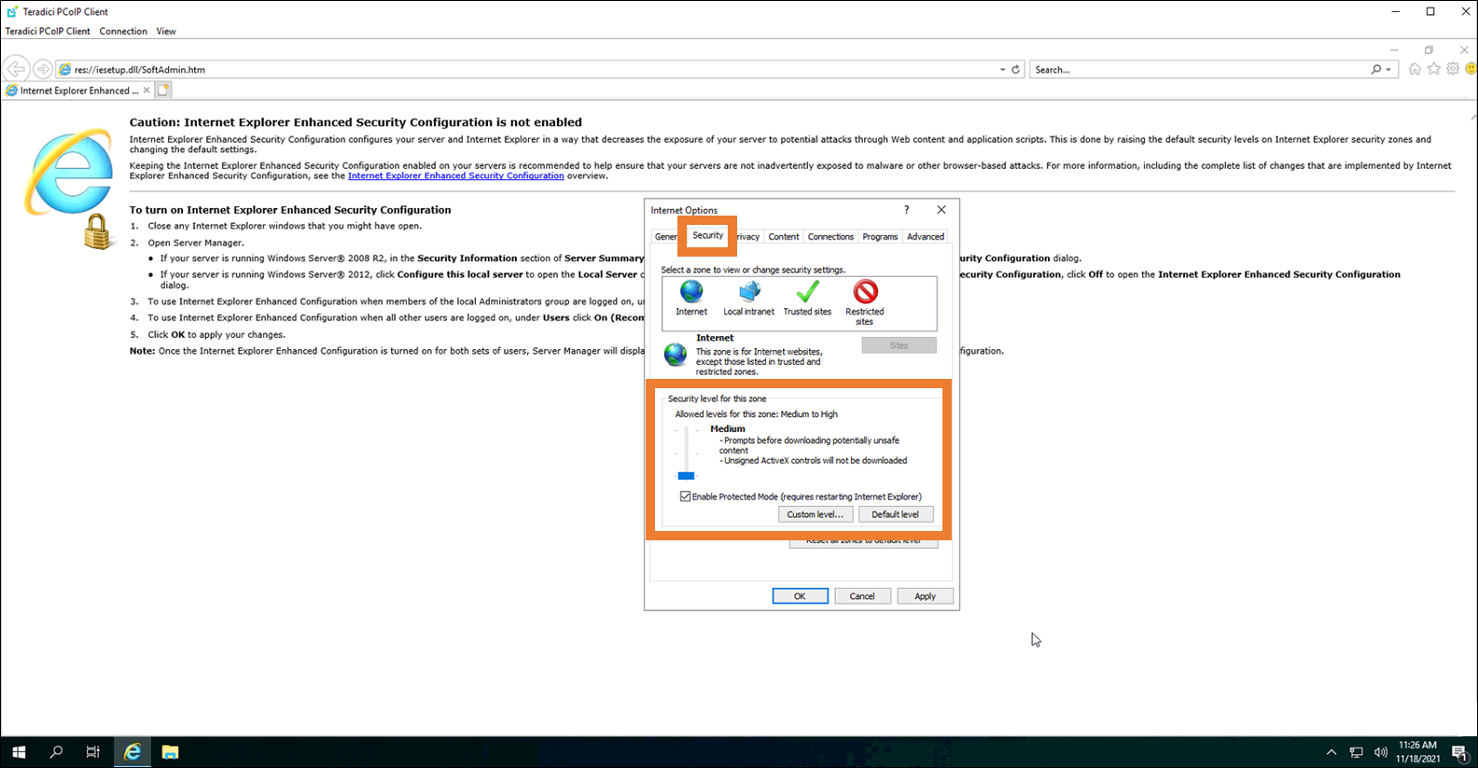This screenshot has width=1478, height=768.
Task: Select Trusted sites green checkmark icon
Action: point(807,292)
